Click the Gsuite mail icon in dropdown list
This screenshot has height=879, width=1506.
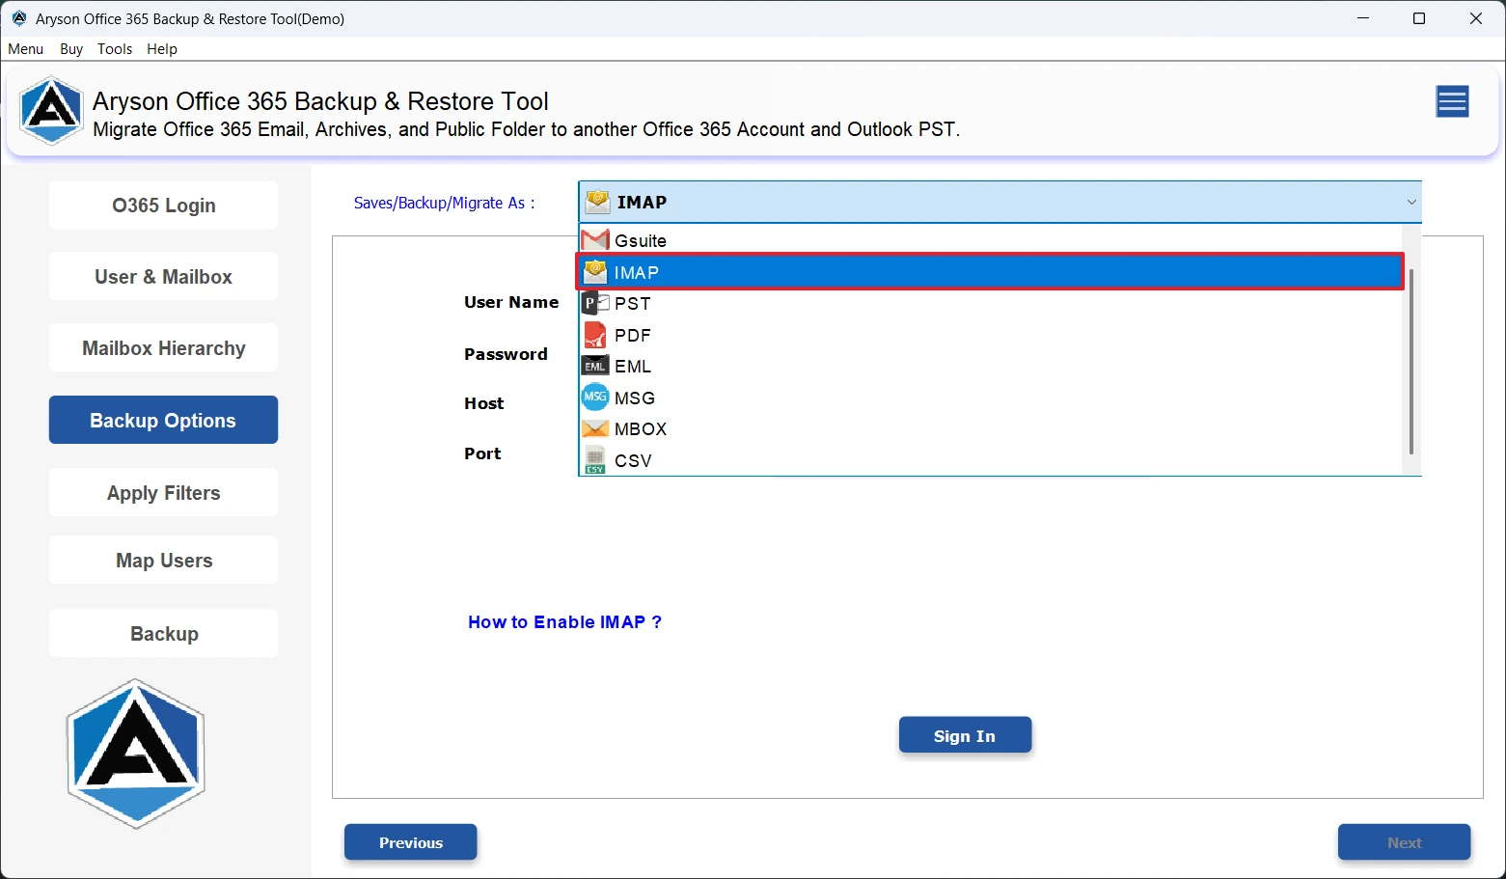(x=596, y=239)
